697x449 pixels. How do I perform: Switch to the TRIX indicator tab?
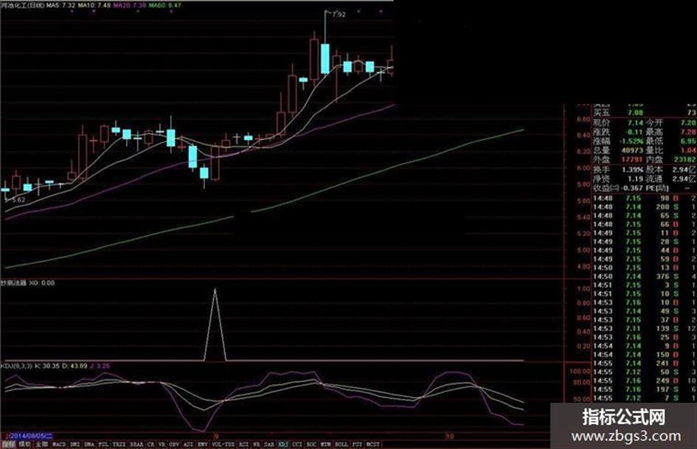coord(119,444)
